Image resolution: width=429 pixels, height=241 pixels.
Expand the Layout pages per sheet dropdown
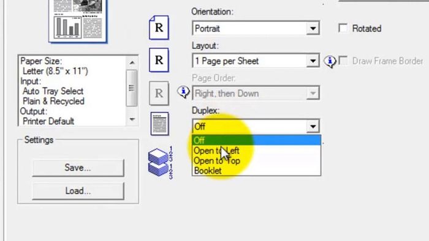click(256, 61)
